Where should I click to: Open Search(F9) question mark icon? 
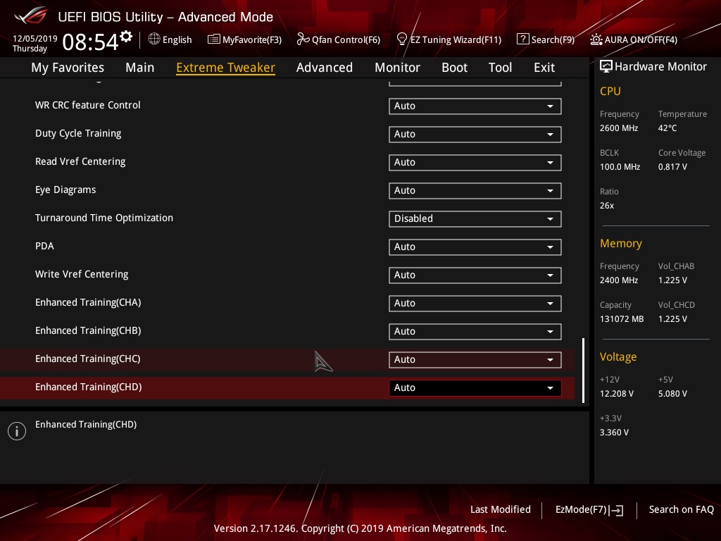pyautogui.click(x=523, y=39)
